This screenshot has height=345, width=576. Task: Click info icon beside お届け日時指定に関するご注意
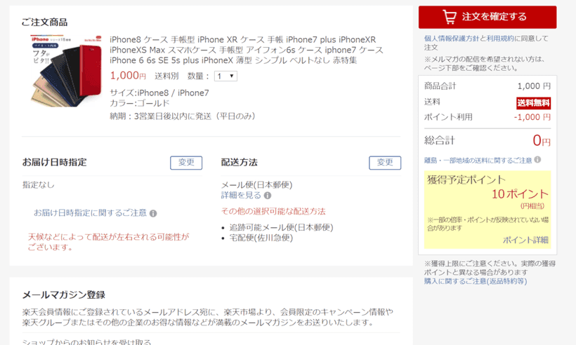(153, 213)
